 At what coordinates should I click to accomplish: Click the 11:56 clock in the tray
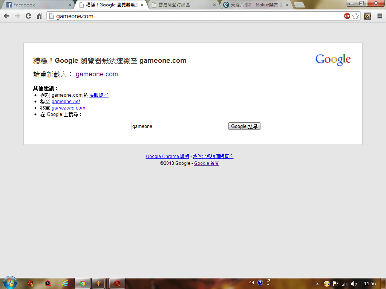tap(370, 284)
